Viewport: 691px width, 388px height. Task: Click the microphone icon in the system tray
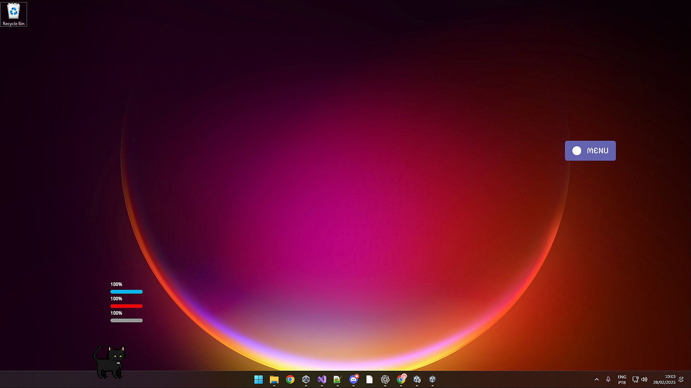608,379
